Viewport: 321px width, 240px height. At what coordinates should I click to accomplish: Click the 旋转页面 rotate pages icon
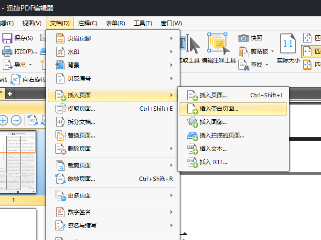pos(60,178)
